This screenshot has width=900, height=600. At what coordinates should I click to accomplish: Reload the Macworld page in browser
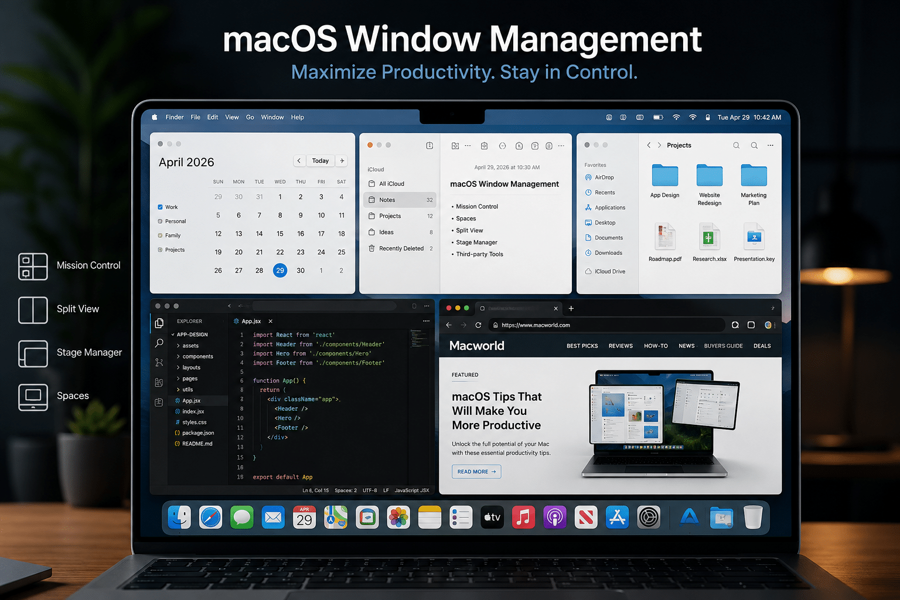click(x=478, y=325)
